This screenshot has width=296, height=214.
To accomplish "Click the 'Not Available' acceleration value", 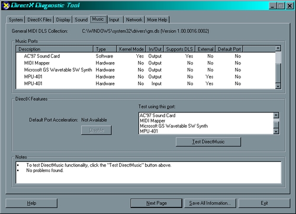I will 94,120.
